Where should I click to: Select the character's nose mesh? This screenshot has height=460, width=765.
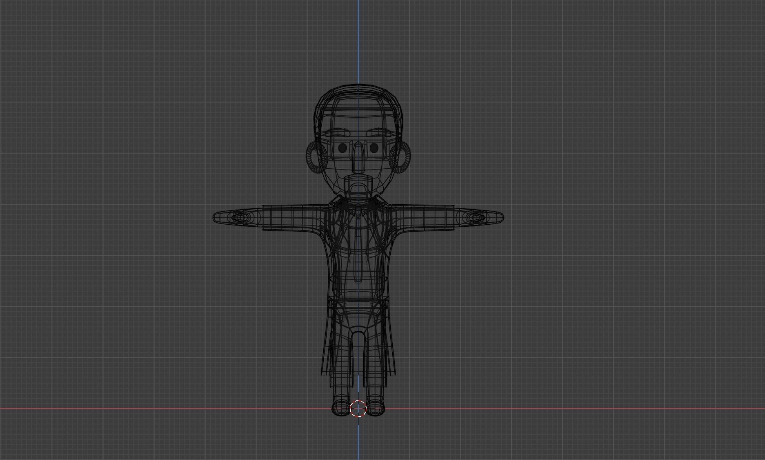point(358,158)
